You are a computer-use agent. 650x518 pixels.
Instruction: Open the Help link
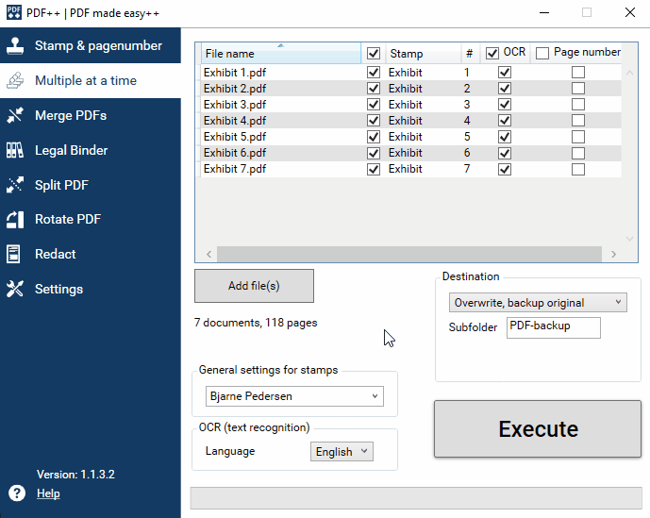click(x=48, y=493)
